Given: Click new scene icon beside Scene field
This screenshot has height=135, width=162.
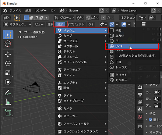Looking at the screenshot, I should click(102, 11).
